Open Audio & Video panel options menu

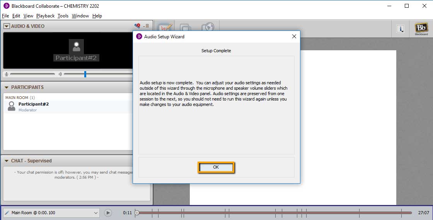pos(147,26)
